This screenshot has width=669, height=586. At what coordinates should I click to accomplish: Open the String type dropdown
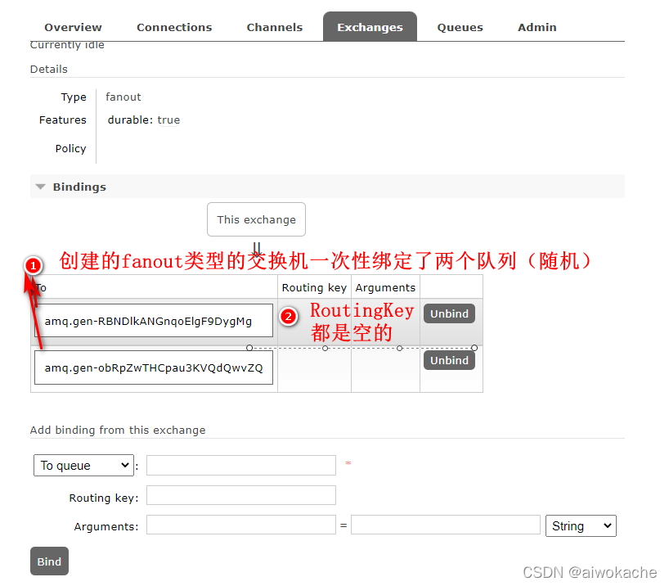581,525
